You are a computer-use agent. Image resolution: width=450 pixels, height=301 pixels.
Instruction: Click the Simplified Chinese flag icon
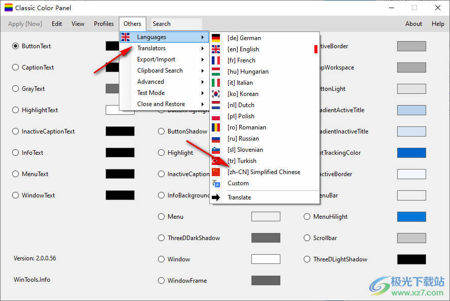coord(216,172)
